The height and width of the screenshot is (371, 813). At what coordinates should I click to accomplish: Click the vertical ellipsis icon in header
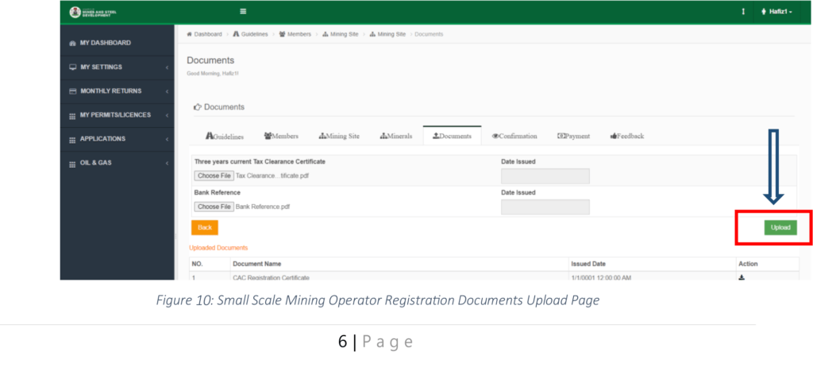pyautogui.click(x=742, y=12)
